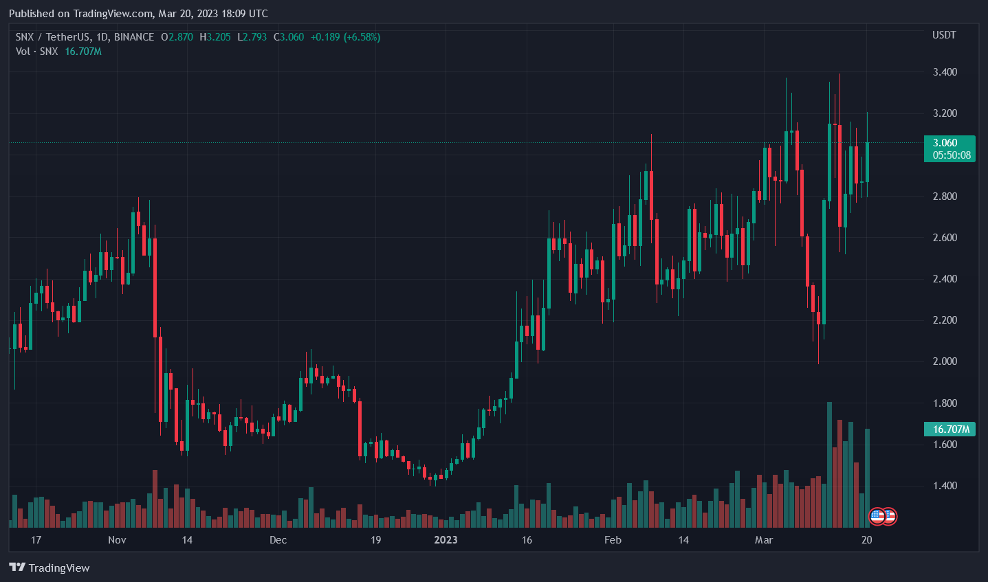Click the current price label 3.060 with countdown
The image size is (988, 582).
949,148
